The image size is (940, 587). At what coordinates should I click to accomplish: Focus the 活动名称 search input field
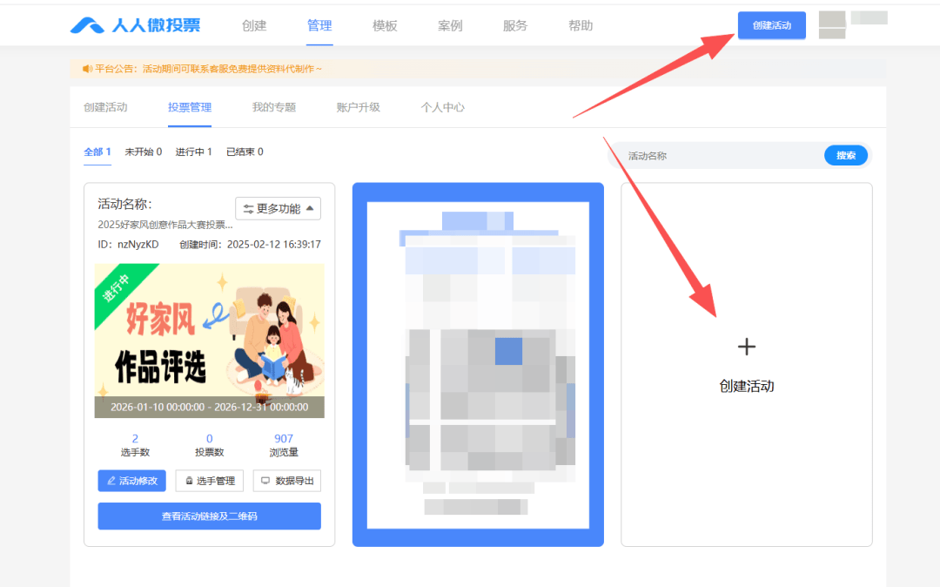pos(718,156)
